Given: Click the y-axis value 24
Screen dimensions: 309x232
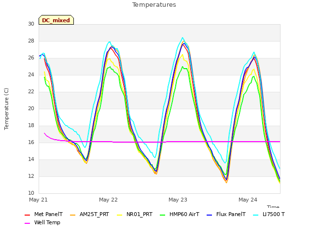Looking at the screenshot, I should tap(31, 74).
